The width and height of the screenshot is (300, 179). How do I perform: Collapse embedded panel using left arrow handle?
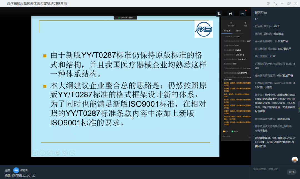(x=222, y=82)
